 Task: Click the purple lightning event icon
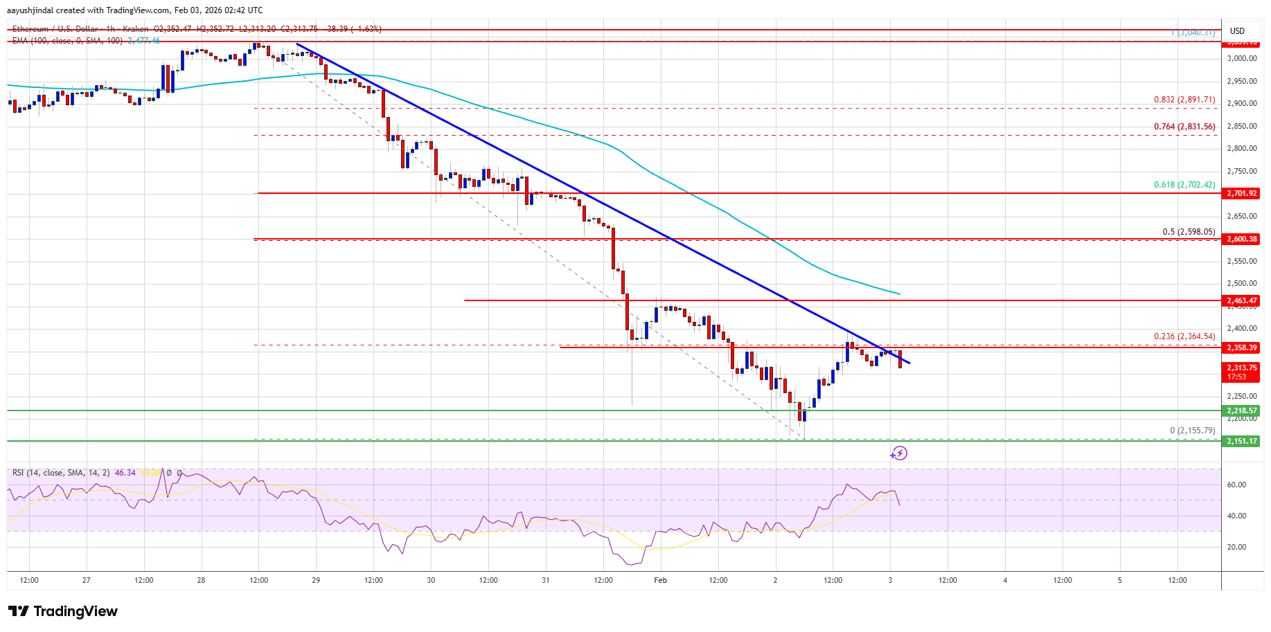pyautogui.click(x=898, y=453)
